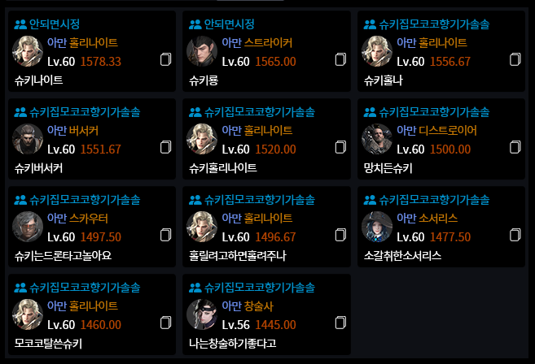Screen dimensions: 535x364
Task: Copy the 슈키홀나 character info
Action: click(515, 59)
